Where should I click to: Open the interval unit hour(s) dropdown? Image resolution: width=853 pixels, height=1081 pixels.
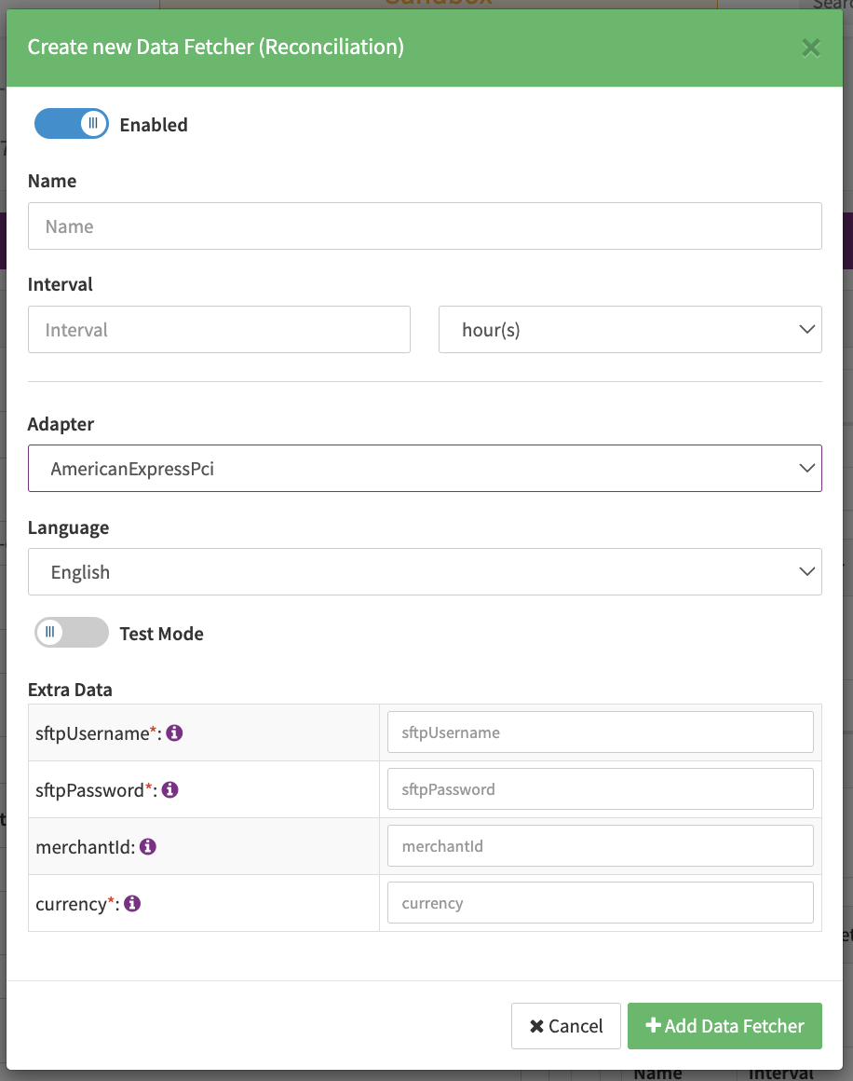[x=630, y=330]
